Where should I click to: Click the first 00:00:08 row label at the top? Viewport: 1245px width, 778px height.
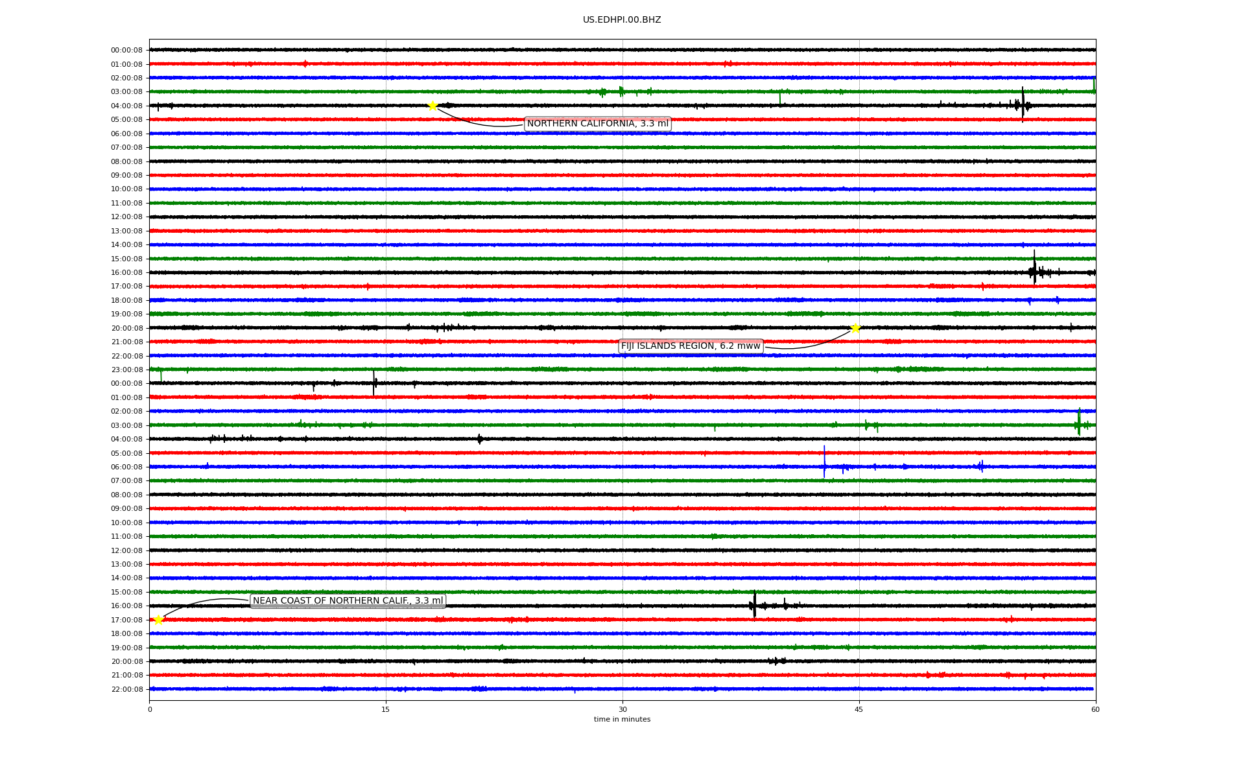pos(126,51)
